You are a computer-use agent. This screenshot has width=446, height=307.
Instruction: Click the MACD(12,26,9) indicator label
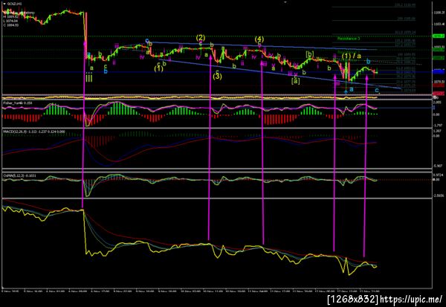coord(34,132)
